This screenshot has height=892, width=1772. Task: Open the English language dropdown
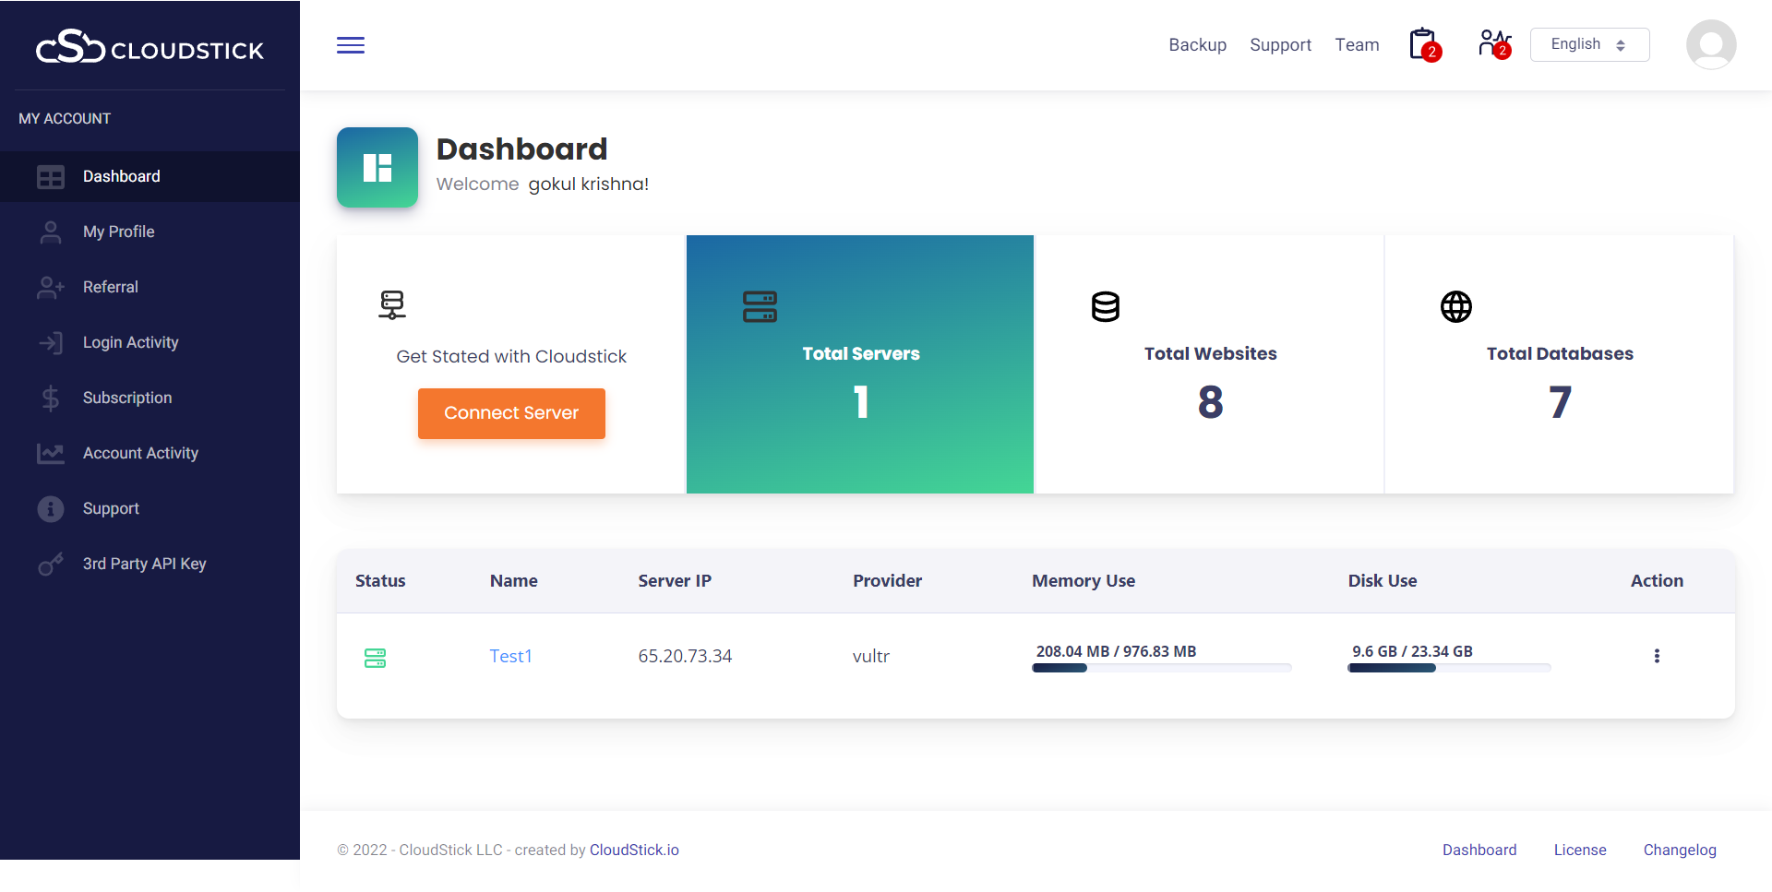point(1588,44)
